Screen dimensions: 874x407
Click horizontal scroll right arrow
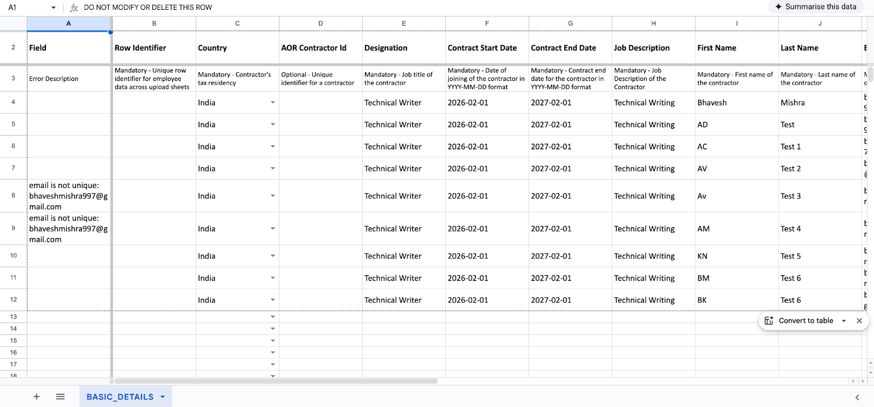pyautogui.click(x=863, y=381)
